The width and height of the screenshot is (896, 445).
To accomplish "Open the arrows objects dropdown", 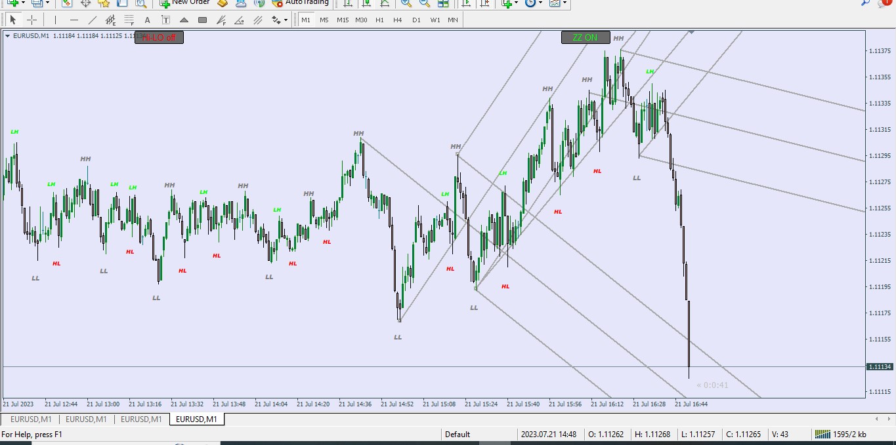I will coord(280,20).
